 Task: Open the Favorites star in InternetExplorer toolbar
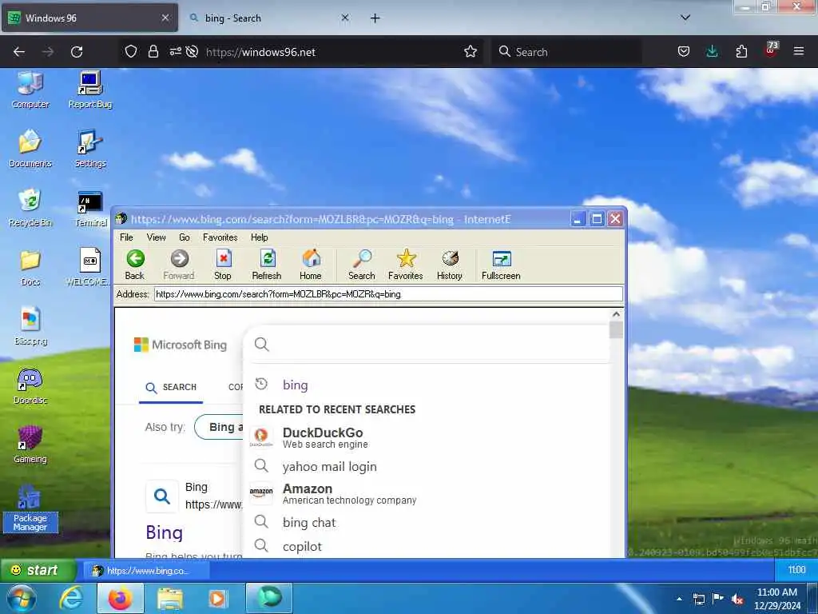click(405, 265)
